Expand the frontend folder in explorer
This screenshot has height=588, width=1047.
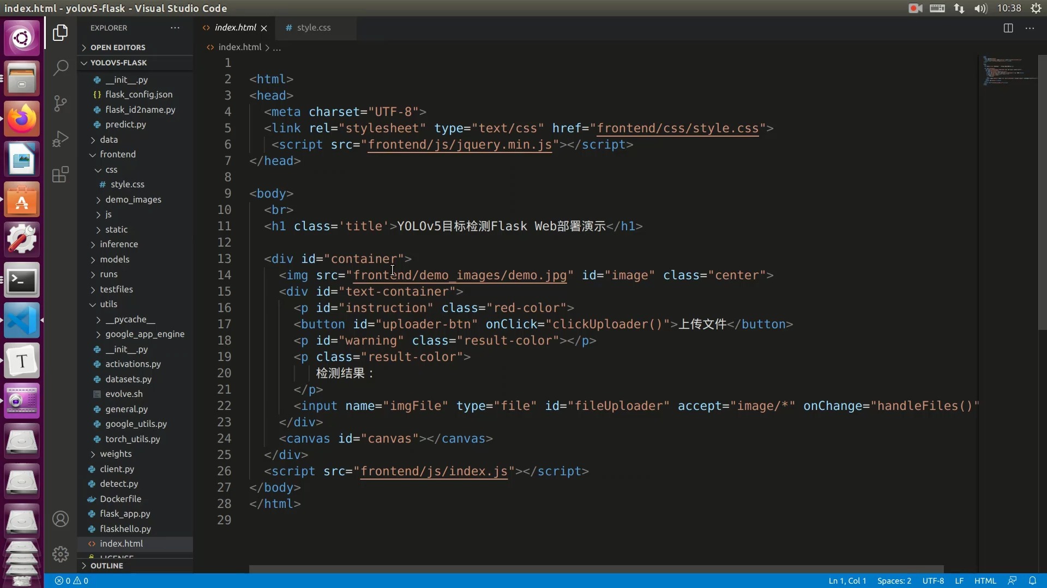point(118,155)
